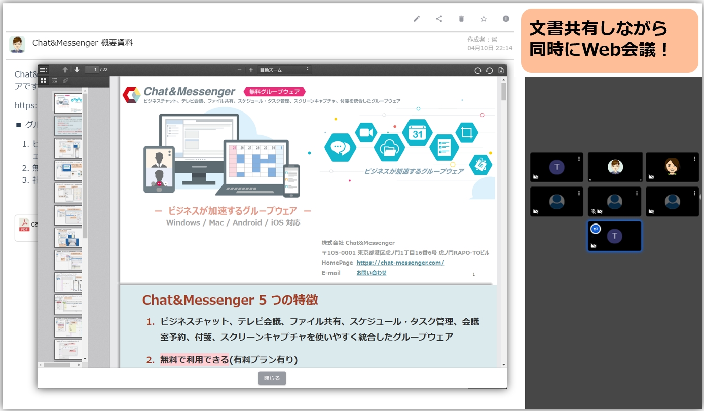This screenshot has width=704, height=411.
Task: Switch sidebar to attachments view
Action: click(65, 81)
